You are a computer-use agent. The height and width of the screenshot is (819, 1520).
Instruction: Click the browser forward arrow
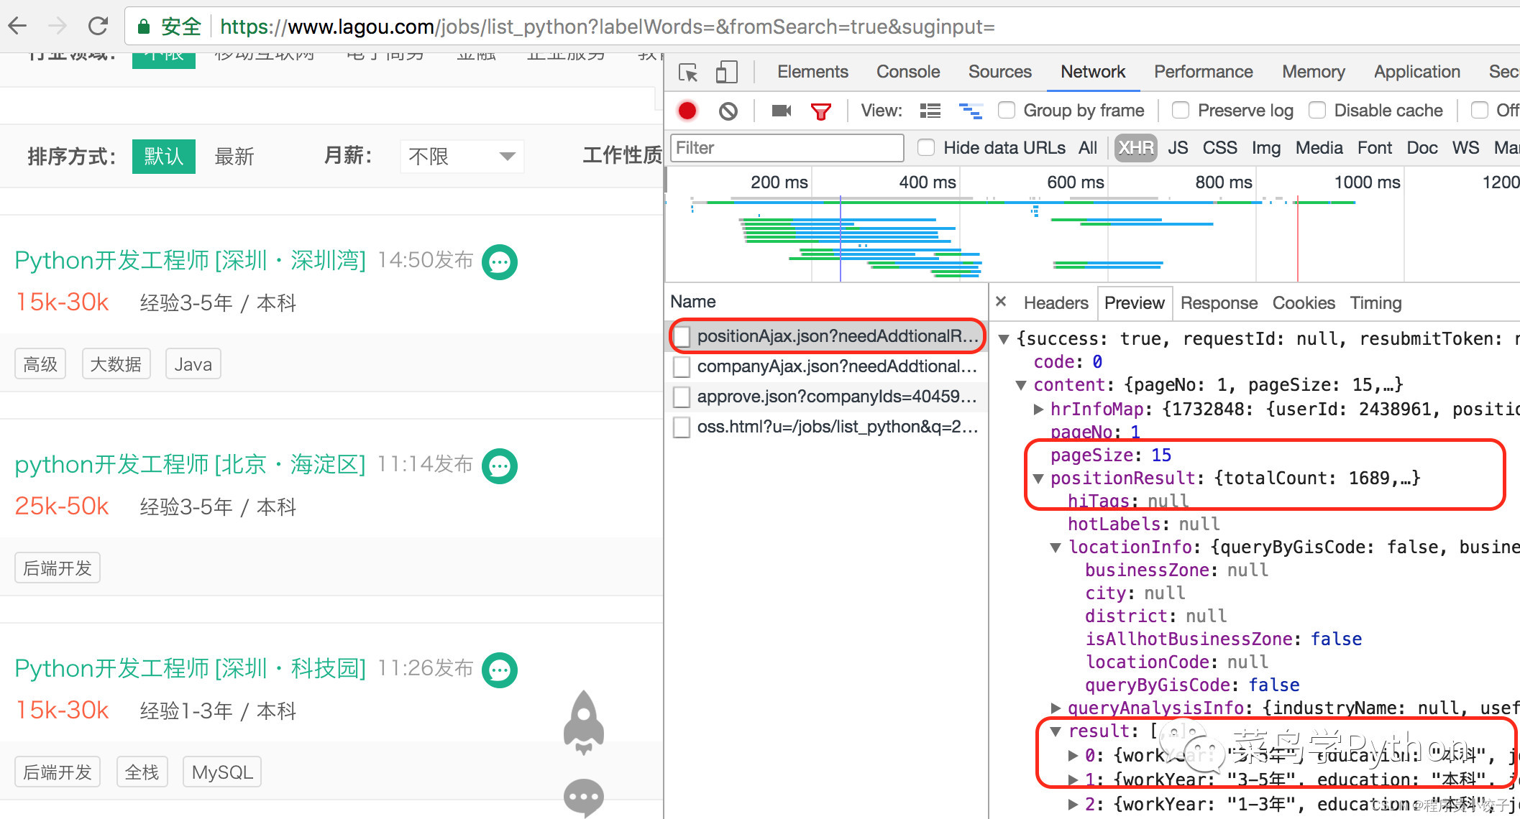(58, 27)
